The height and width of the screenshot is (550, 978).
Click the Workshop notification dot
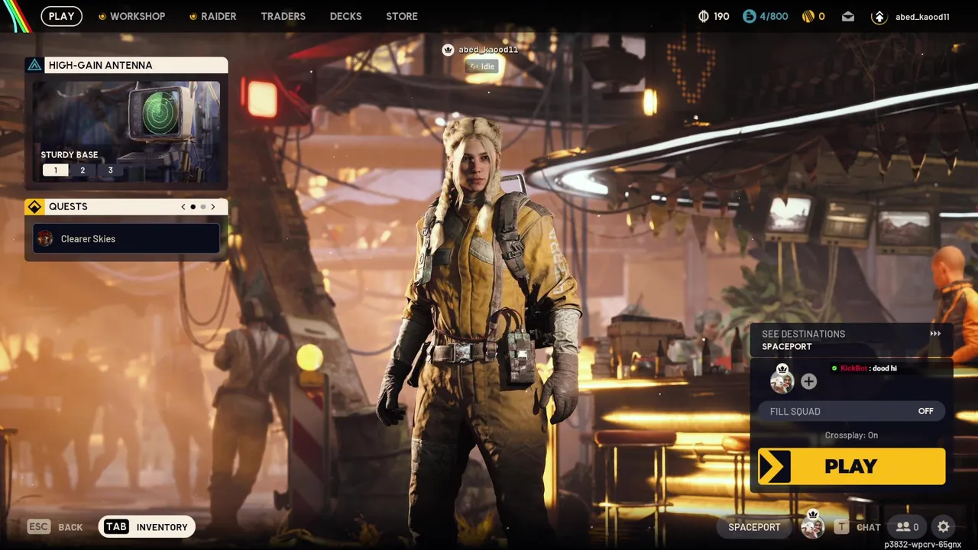tap(102, 16)
